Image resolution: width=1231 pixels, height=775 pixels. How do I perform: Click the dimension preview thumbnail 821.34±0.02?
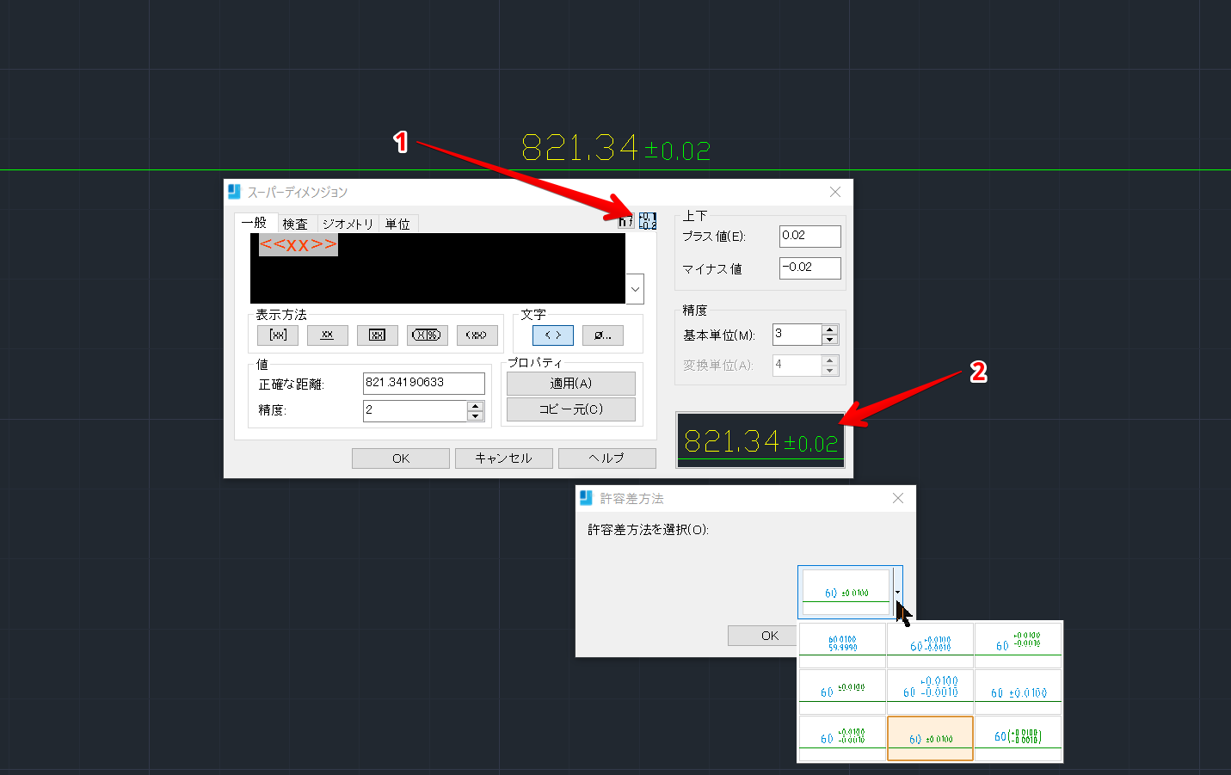[x=760, y=440]
